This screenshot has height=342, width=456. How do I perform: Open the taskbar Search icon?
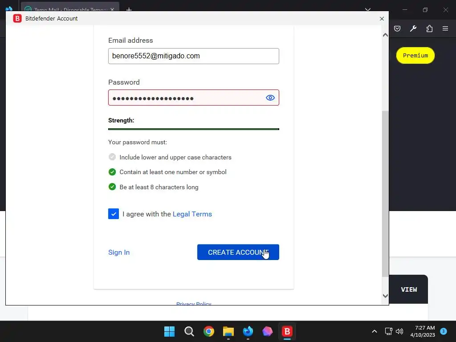point(189,331)
